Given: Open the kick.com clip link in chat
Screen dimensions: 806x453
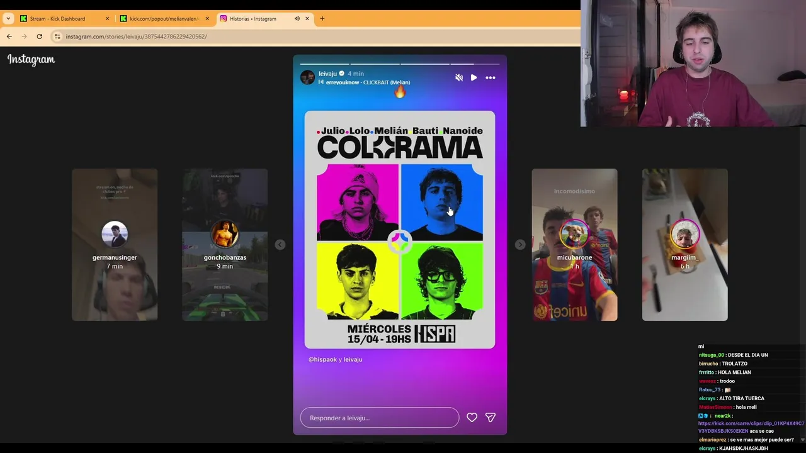Looking at the screenshot, I should click(x=751, y=427).
